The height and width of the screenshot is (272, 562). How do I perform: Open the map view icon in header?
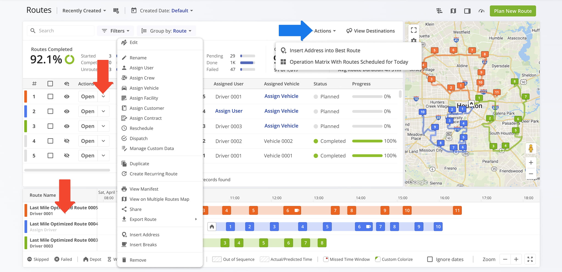tap(453, 11)
